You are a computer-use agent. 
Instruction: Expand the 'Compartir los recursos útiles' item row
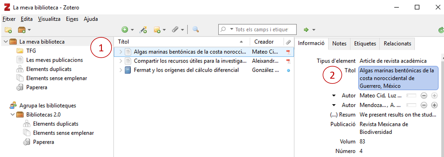121,61
